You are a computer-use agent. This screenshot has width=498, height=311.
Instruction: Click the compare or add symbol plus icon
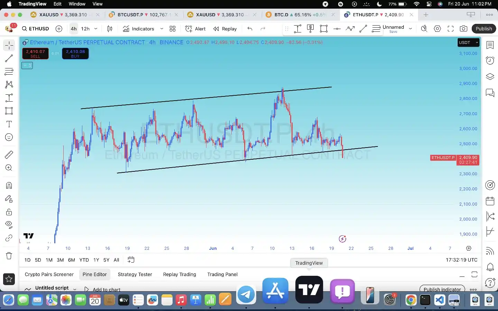point(59,29)
